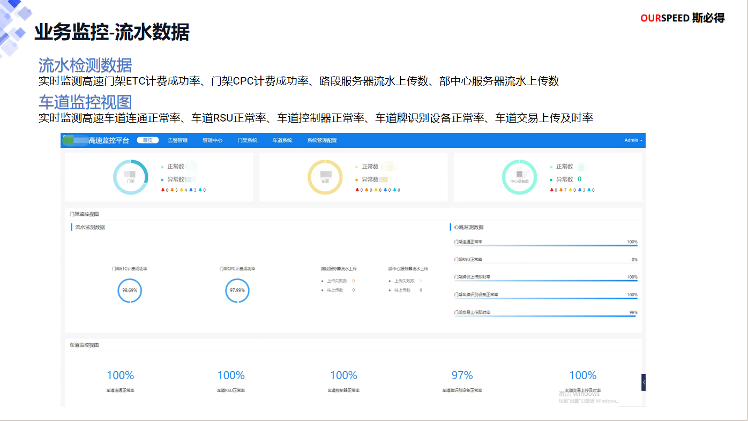The height and width of the screenshot is (421, 748).
Task: Select the 首页 tab
Action: pos(148,140)
